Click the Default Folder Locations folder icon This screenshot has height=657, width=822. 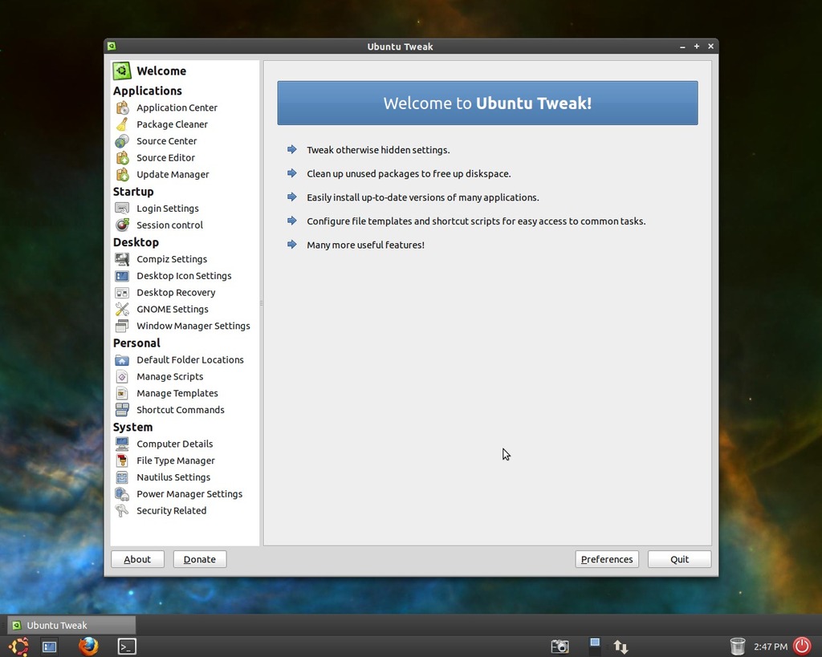pyautogui.click(x=122, y=360)
